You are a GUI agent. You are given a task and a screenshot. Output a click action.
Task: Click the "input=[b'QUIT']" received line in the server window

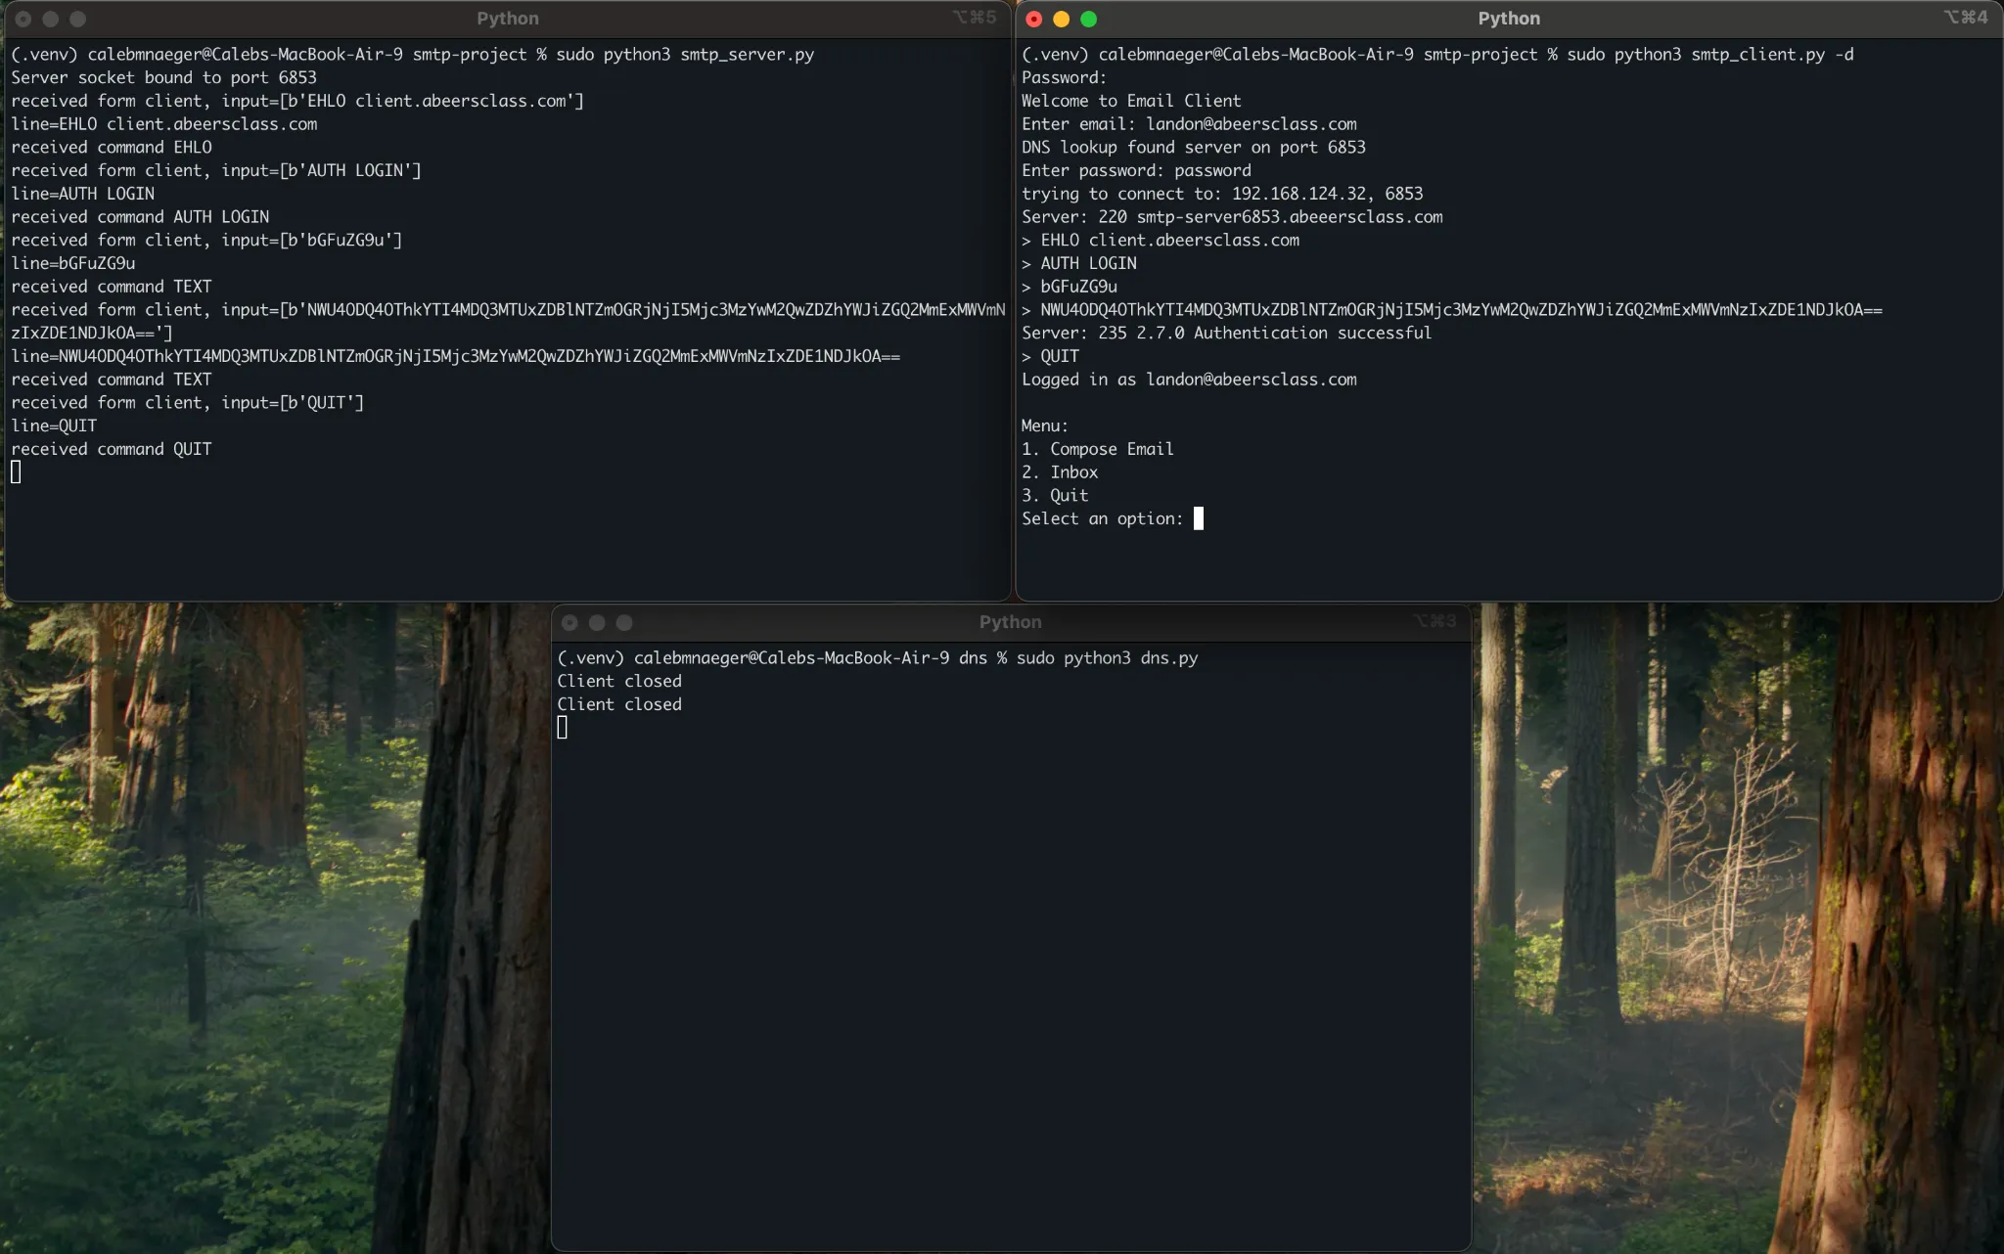187,403
